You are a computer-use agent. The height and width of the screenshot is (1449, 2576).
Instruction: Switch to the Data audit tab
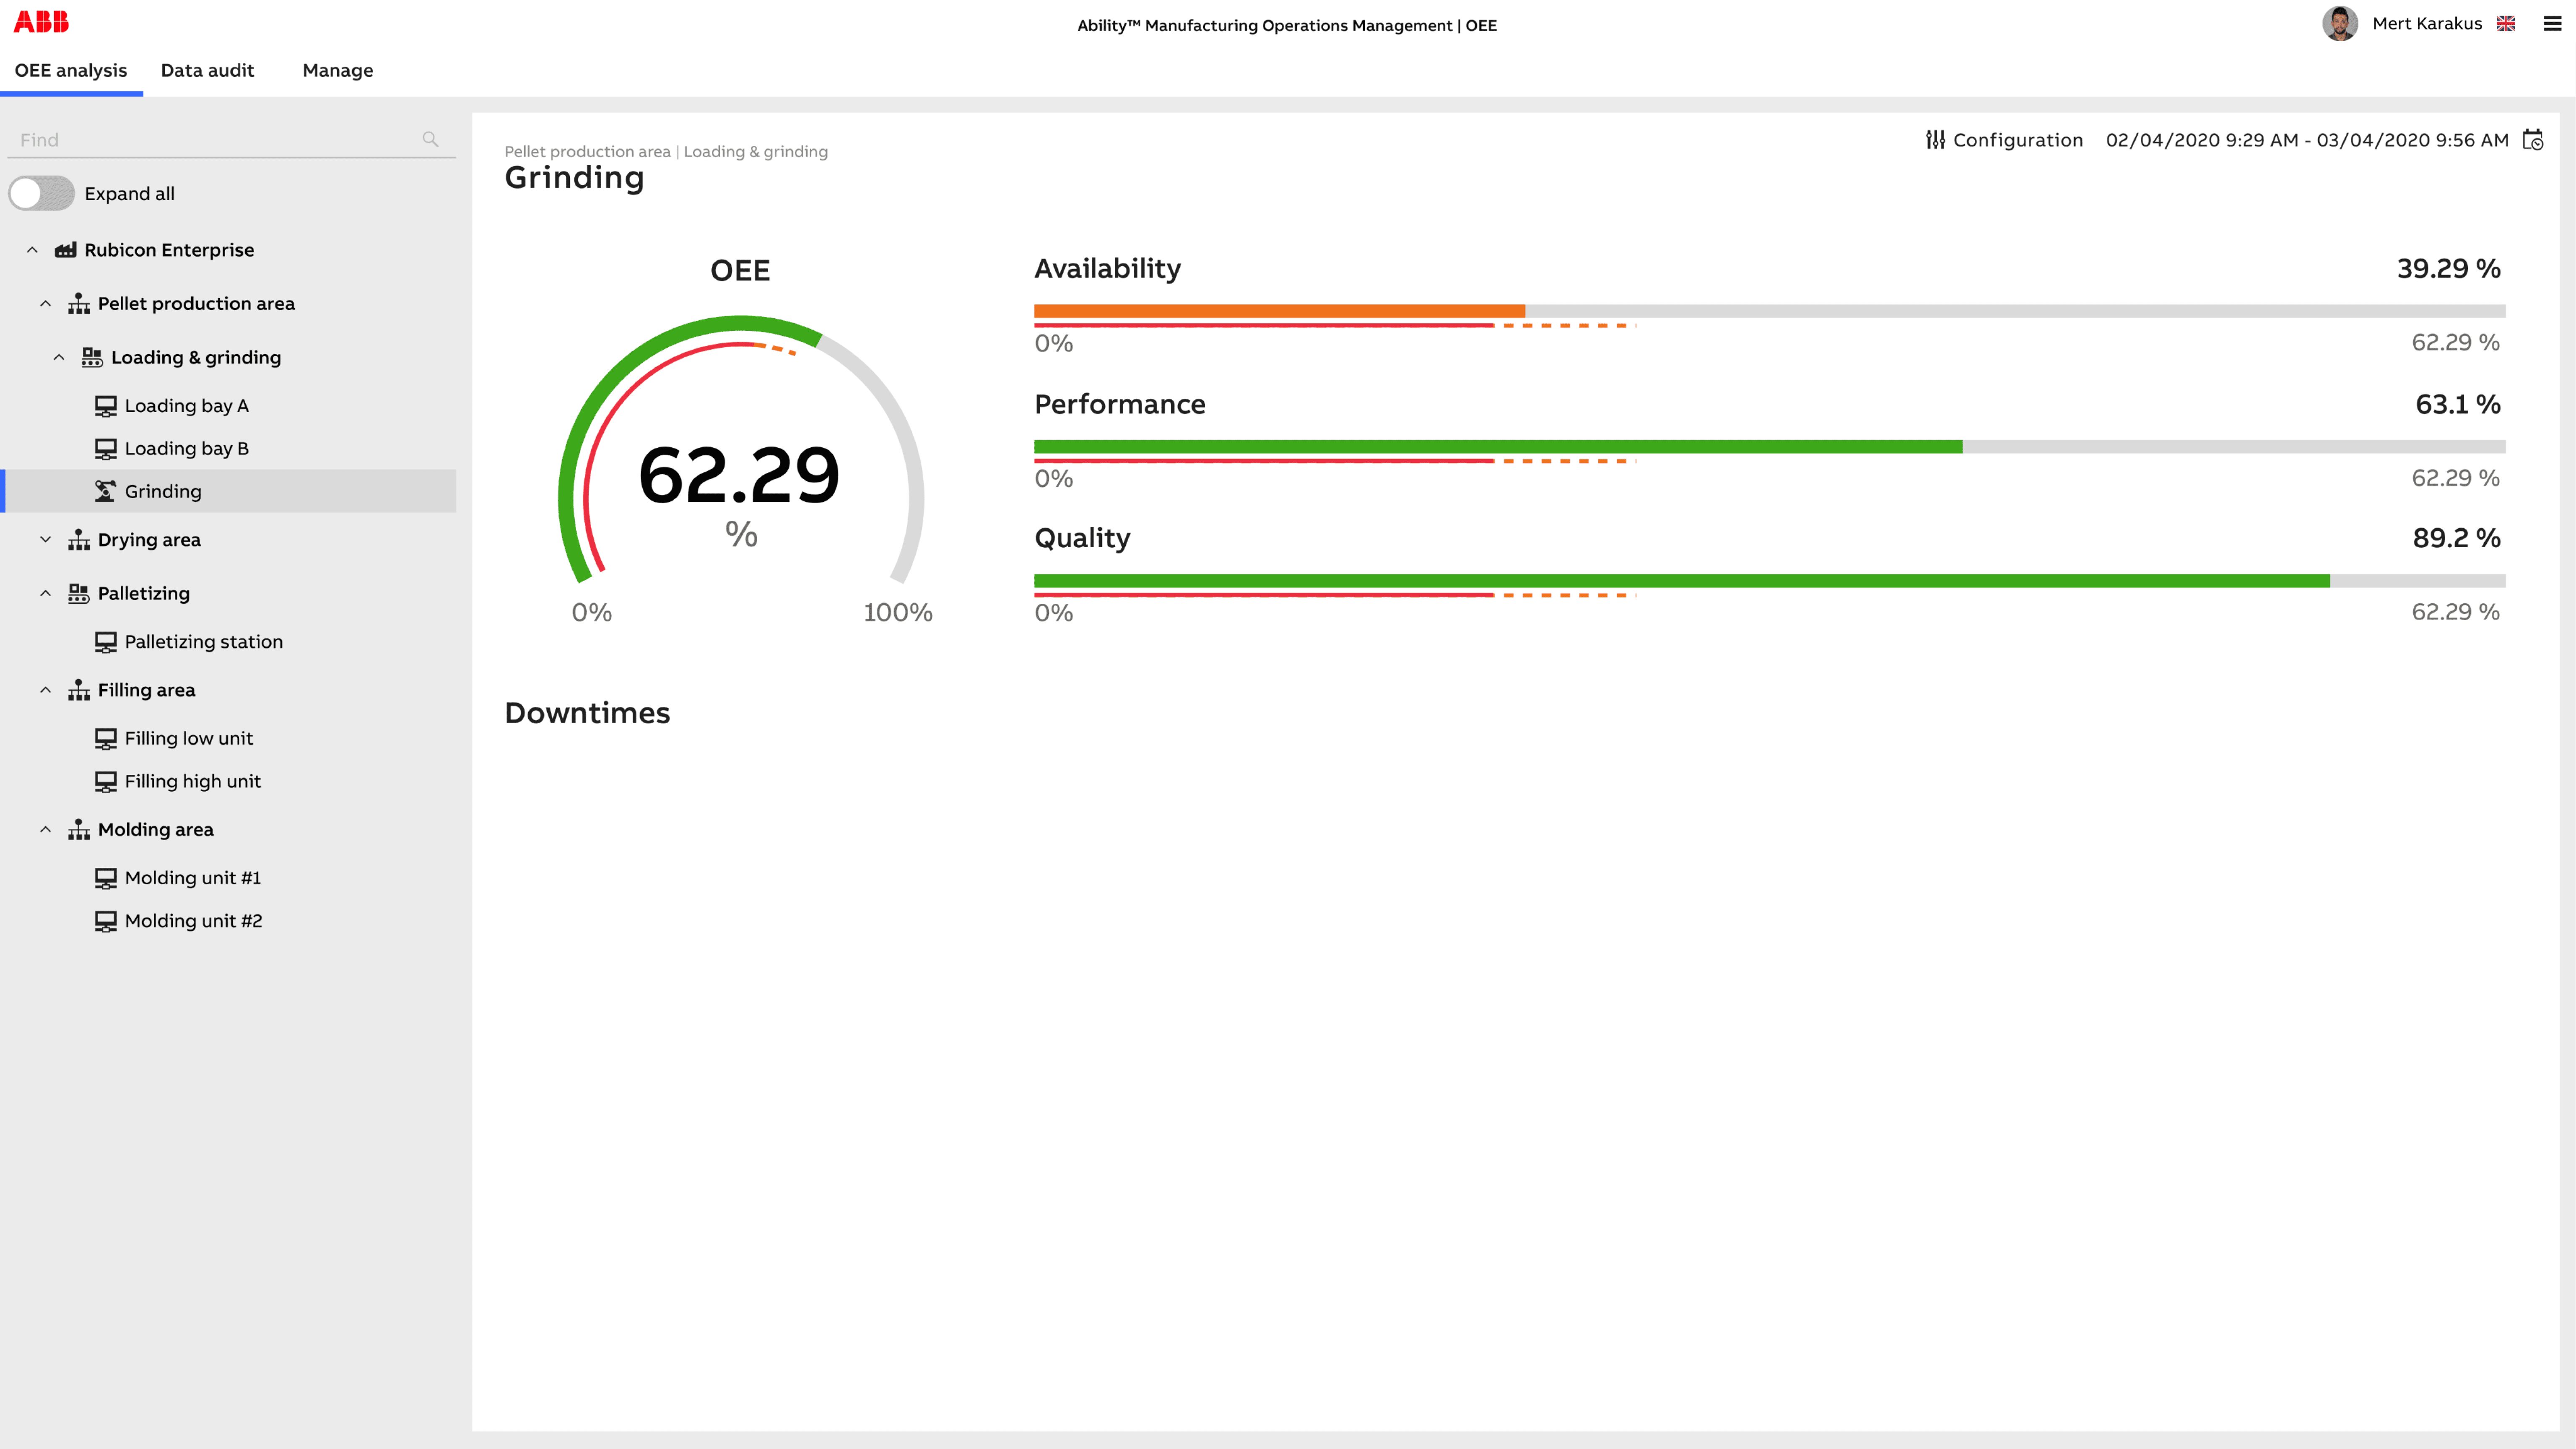tap(207, 70)
